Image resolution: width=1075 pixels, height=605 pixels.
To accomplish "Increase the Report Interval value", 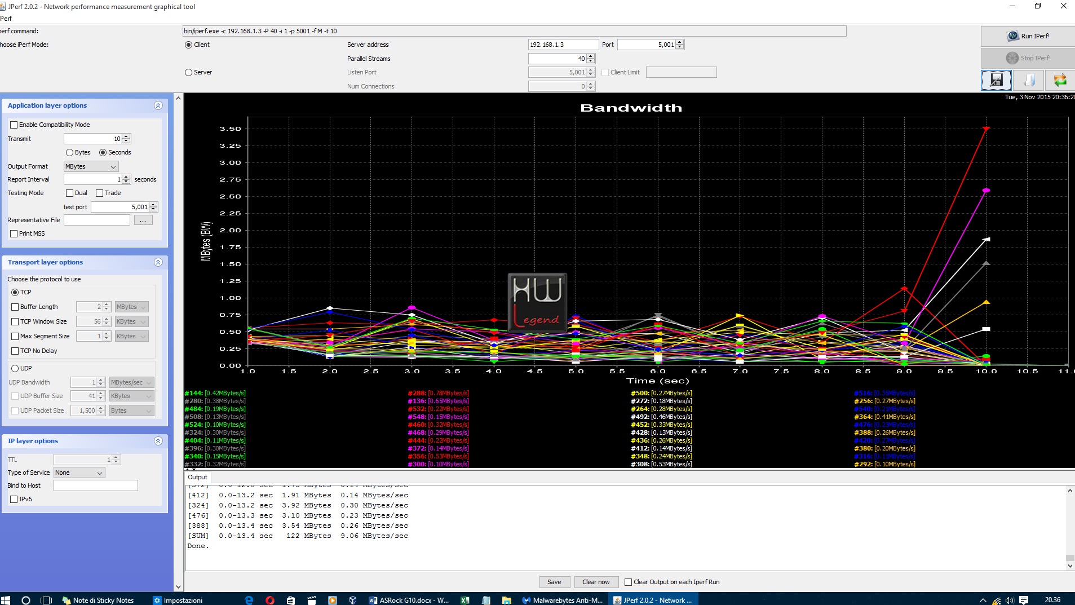I will [x=126, y=177].
